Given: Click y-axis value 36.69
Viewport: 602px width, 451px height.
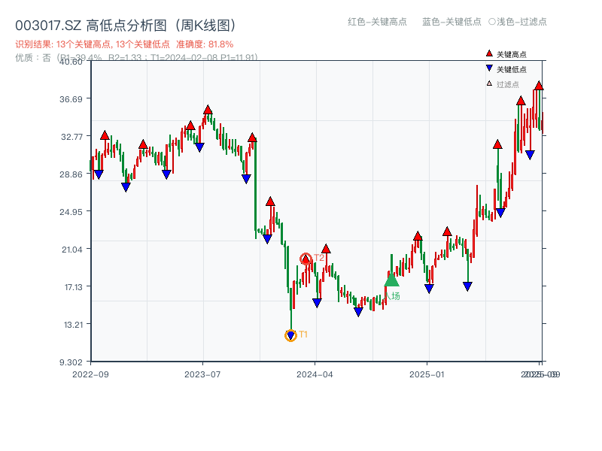Looking at the screenshot, I should click(71, 99).
